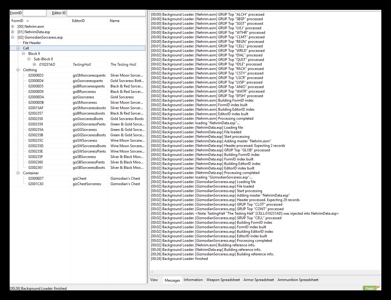Open the Weapon Spreadsheet tab
This screenshot has width=391, height=300.
[x=223, y=280]
